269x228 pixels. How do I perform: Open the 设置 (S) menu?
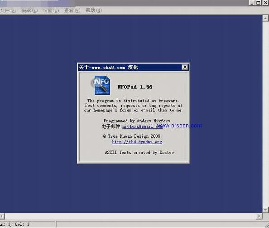pyautogui.click(x=51, y=10)
